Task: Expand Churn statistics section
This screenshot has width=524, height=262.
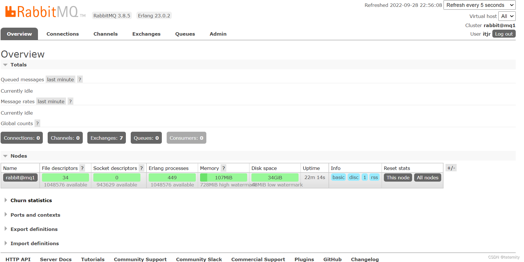Action: click(31, 200)
